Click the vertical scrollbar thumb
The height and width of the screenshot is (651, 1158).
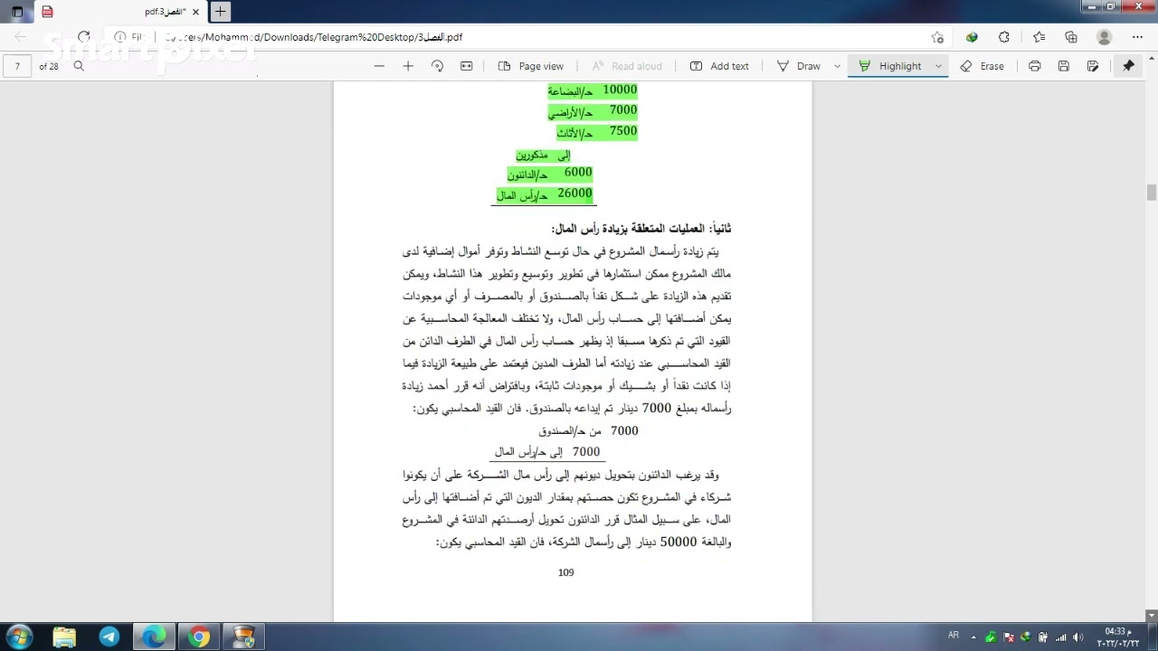coord(1152,193)
